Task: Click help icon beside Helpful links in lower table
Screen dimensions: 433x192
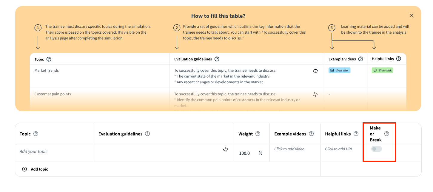Action: pos(356,134)
